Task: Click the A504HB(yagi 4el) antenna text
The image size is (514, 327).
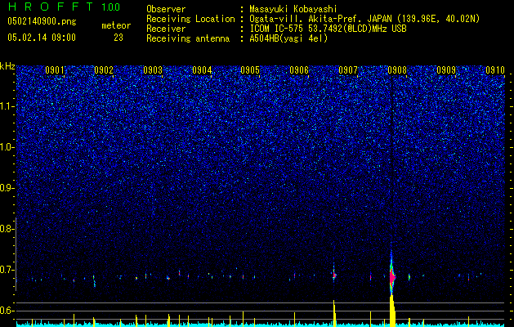Action: [x=288, y=38]
